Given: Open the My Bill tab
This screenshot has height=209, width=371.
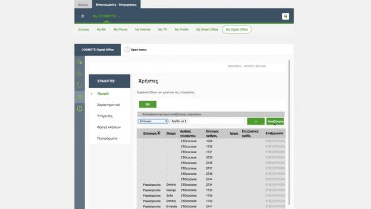Looking at the screenshot, I should (x=101, y=30).
